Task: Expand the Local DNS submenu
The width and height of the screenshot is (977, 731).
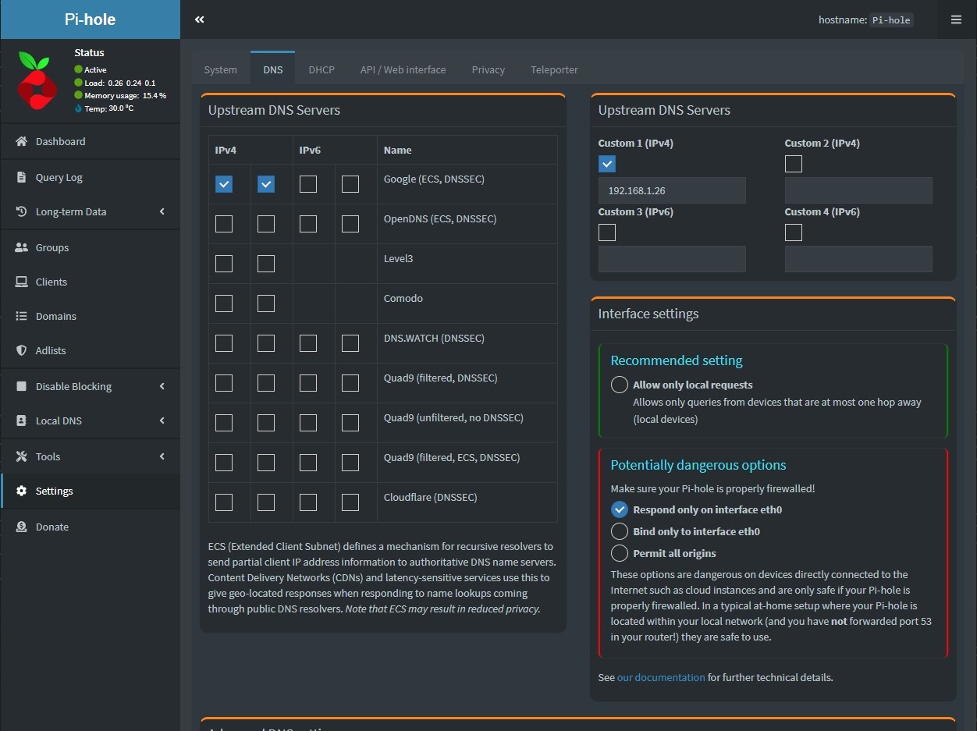Action: pyautogui.click(x=162, y=421)
